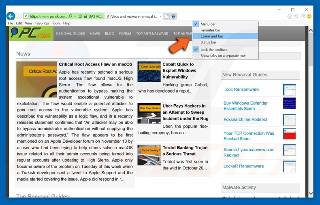The image size is (320, 205).
Task: Open Cobalt Quick to Exploit Windows Vulnerability article
Action: click(x=179, y=70)
